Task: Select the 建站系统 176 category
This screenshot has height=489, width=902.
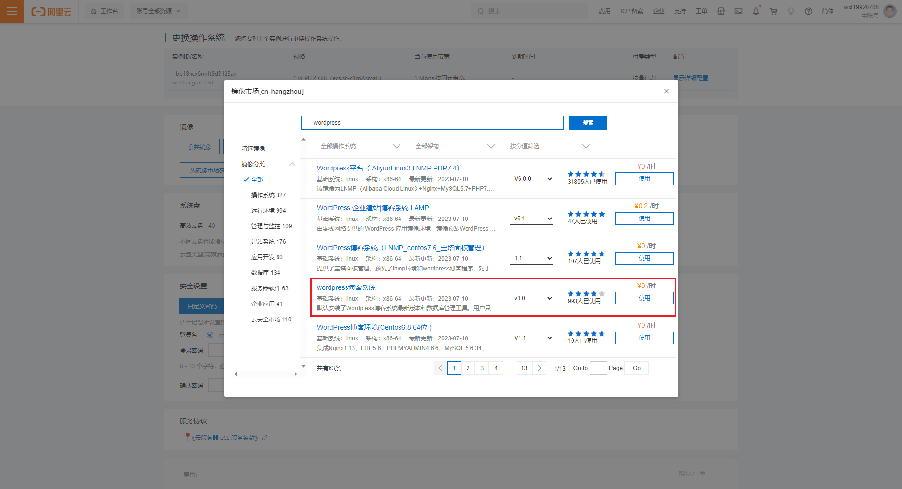Action: click(268, 242)
